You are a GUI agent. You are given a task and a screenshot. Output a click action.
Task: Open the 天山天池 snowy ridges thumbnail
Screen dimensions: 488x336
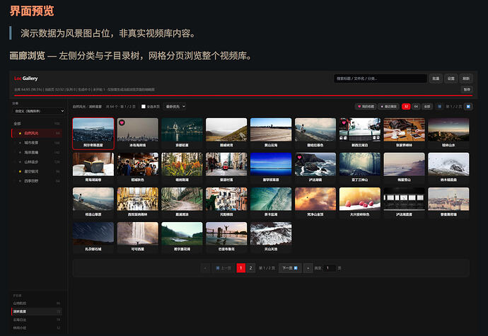[x=271, y=237]
